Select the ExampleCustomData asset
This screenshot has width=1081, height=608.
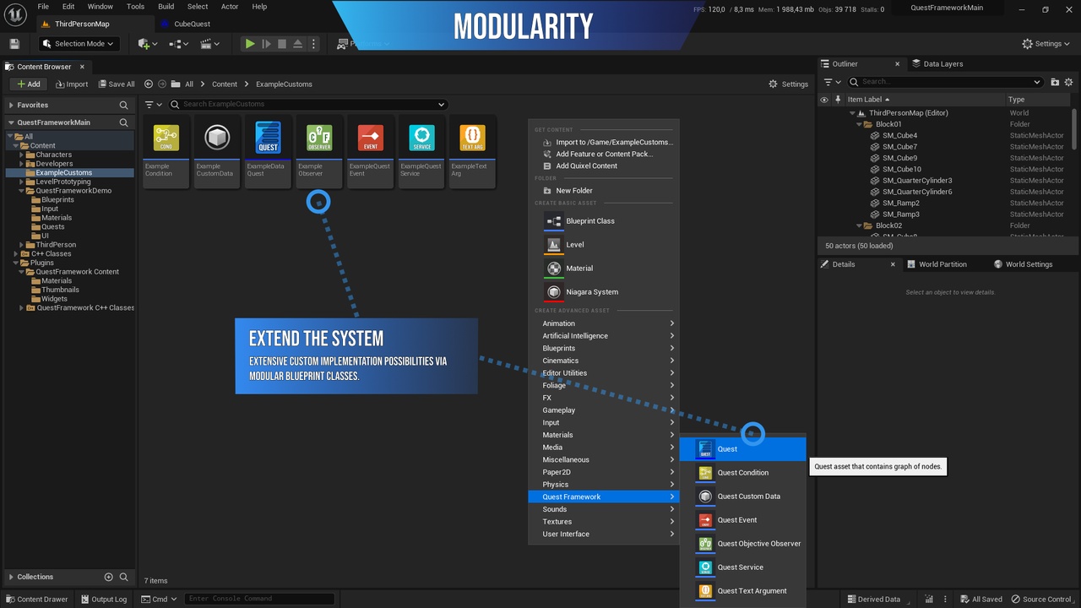[217, 151]
